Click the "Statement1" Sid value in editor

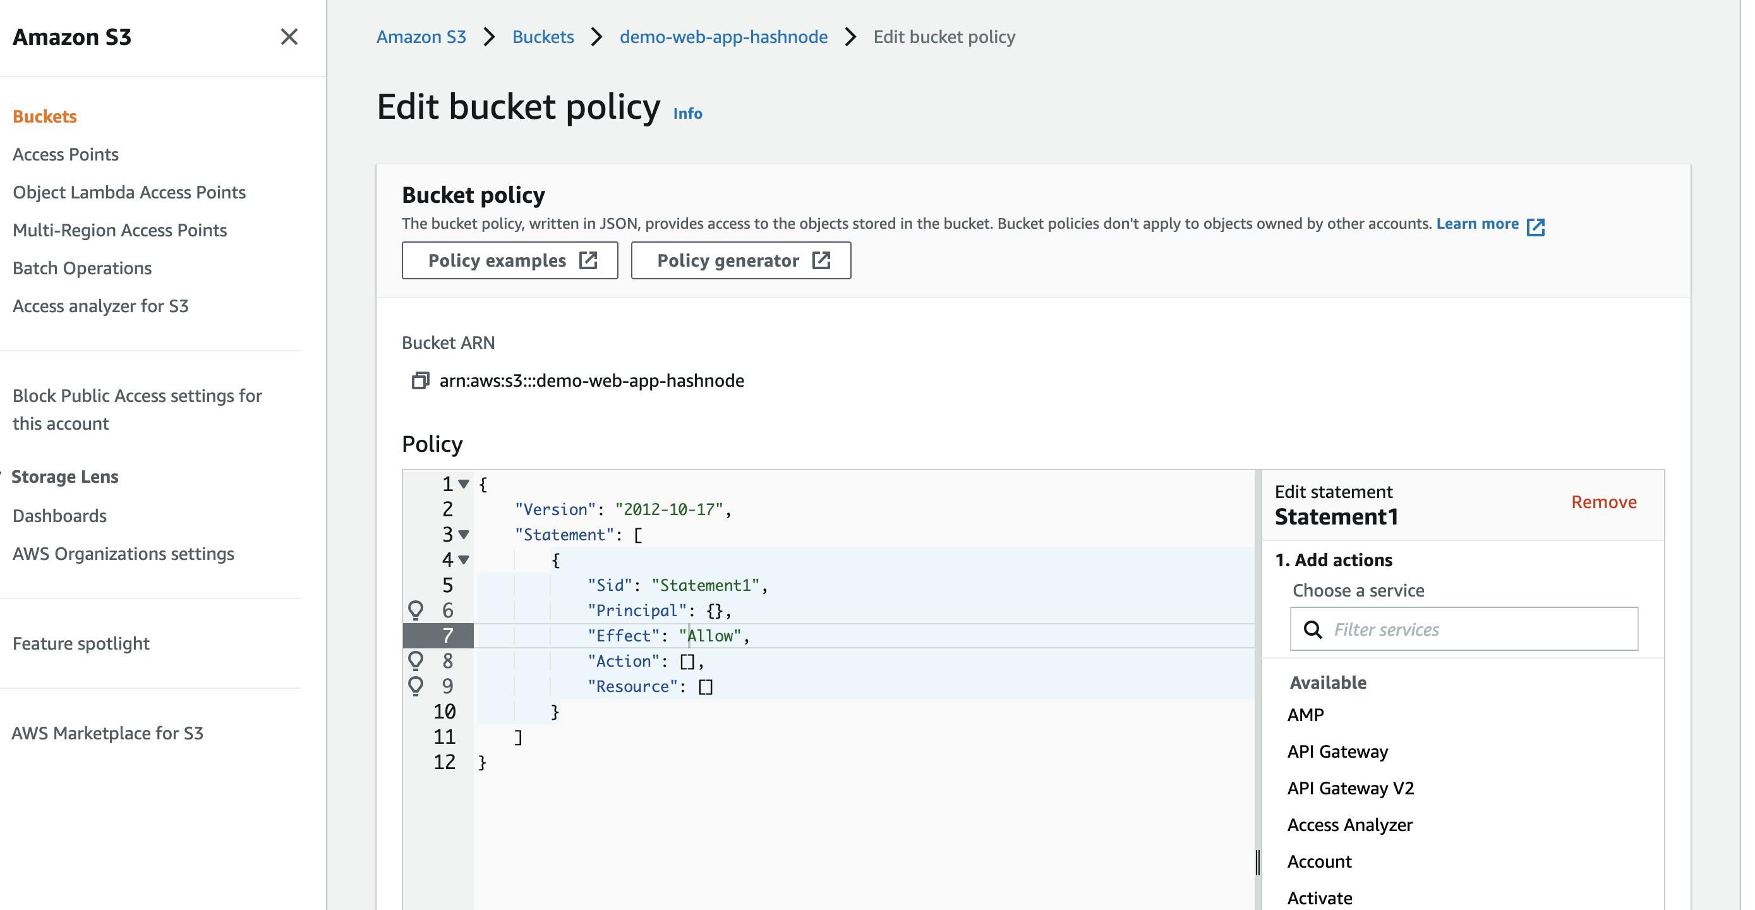[705, 586]
